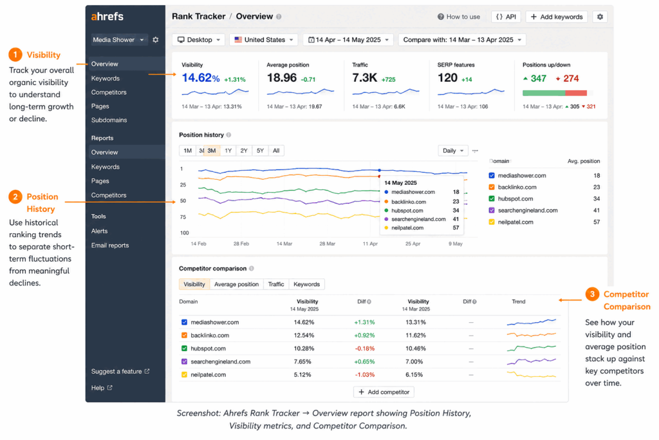Open the Desktop device dropdown
Screen dimensions: 659x440
(x=198, y=39)
